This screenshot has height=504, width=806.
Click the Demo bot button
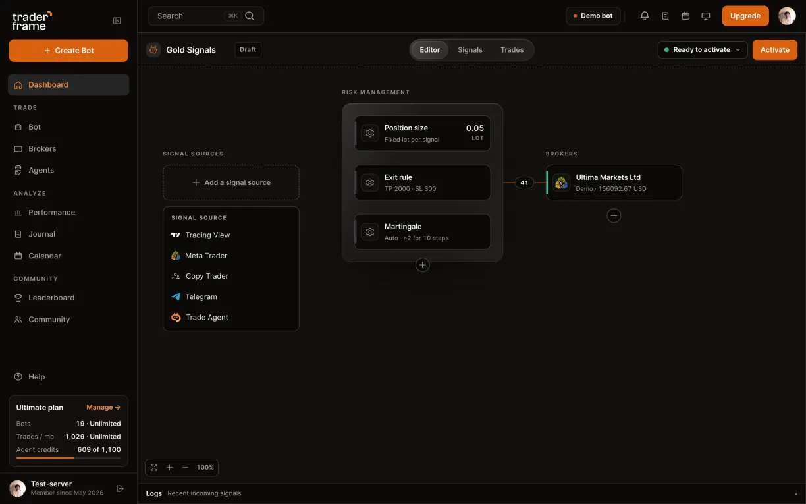click(x=593, y=16)
